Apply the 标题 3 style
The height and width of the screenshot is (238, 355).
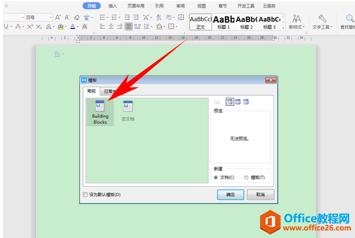[269, 22]
